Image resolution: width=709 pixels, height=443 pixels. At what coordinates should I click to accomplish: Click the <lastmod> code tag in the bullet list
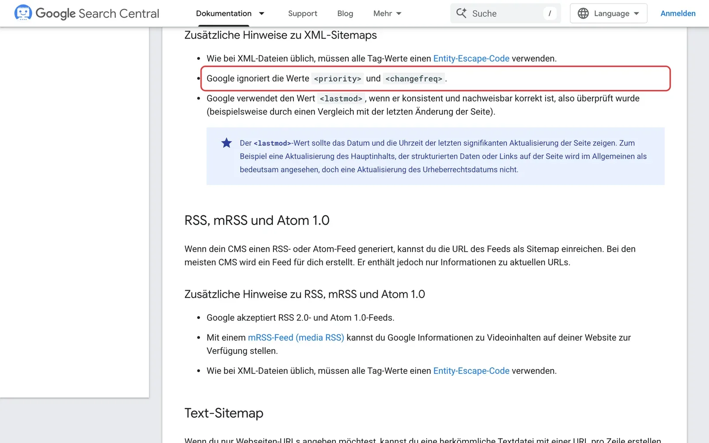coord(341,98)
